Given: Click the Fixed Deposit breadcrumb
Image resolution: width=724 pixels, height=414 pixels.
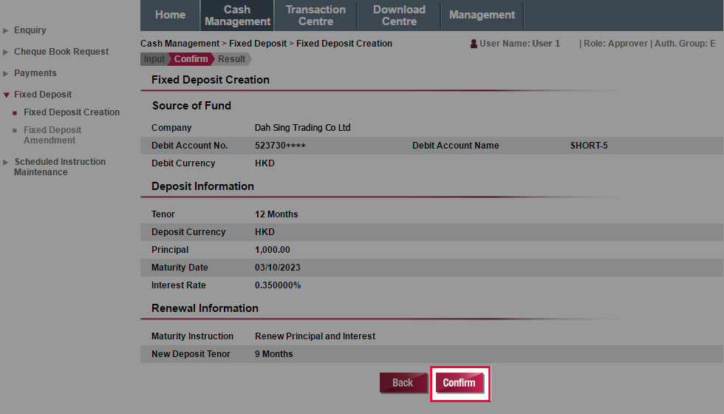Looking at the screenshot, I should tap(258, 44).
